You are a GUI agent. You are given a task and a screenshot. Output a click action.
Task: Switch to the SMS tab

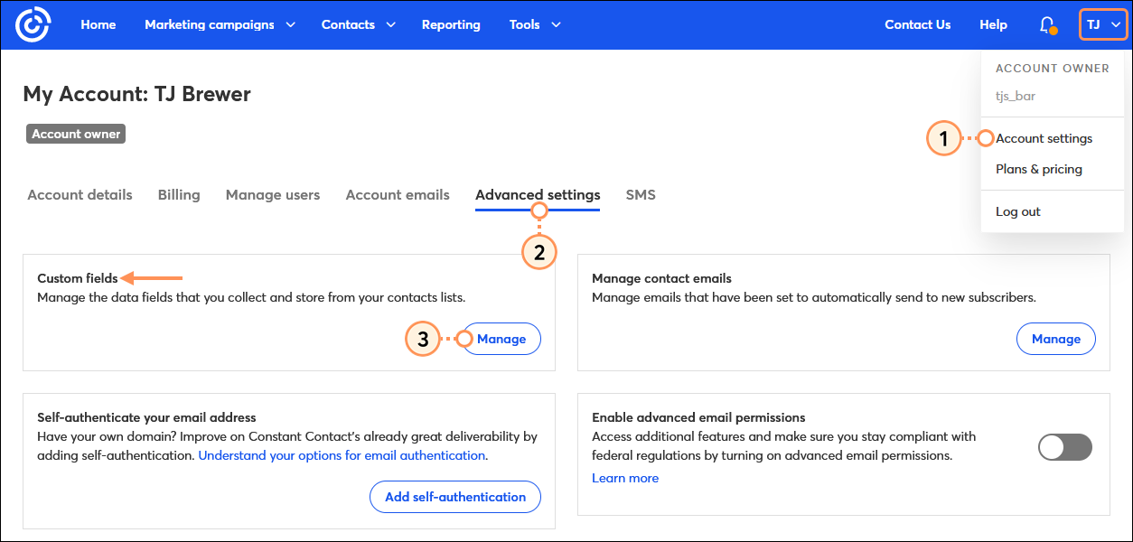pyautogui.click(x=641, y=194)
